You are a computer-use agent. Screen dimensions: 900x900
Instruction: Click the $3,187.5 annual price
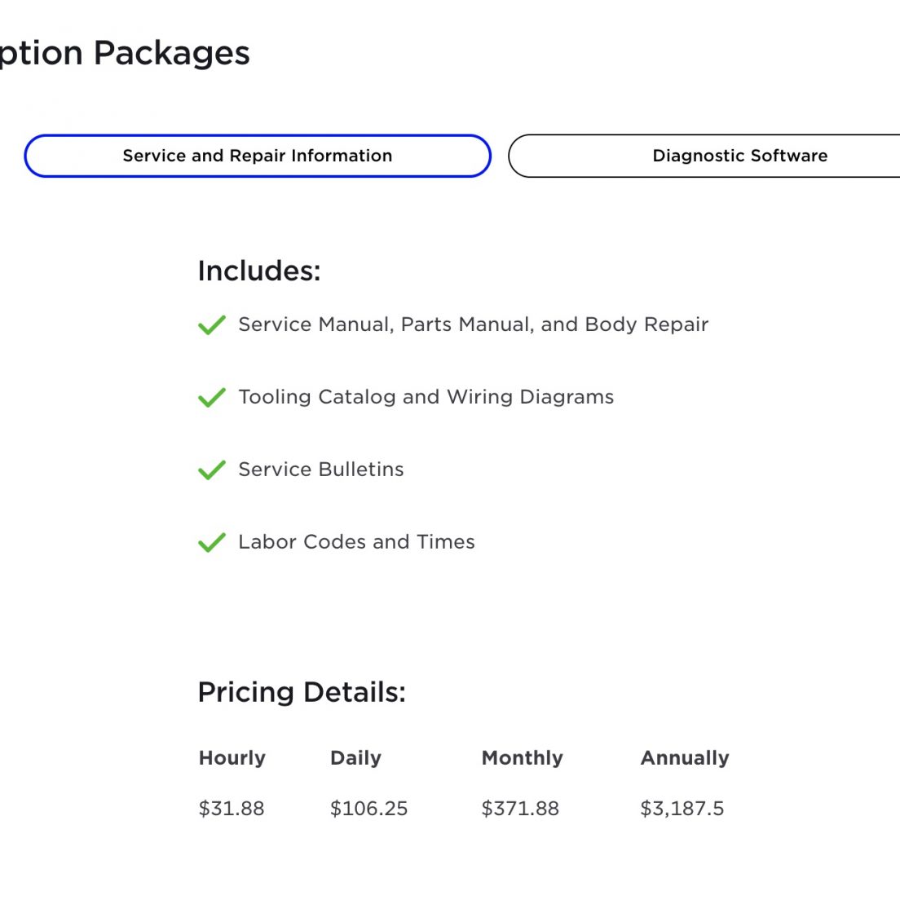point(682,808)
